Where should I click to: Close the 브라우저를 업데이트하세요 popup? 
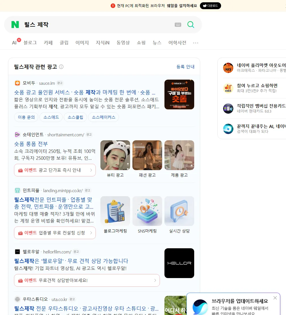click(x=275, y=298)
